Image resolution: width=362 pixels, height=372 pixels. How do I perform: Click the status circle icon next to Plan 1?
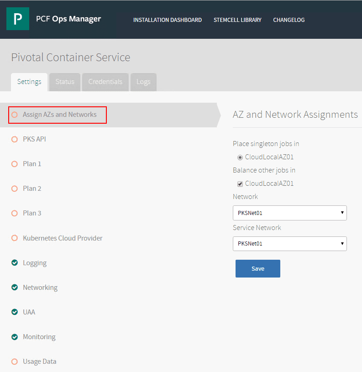tap(15, 164)
